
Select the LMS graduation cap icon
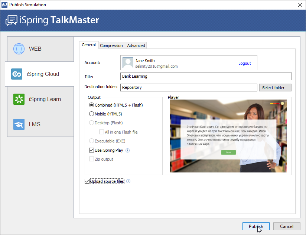coord(19,124)
